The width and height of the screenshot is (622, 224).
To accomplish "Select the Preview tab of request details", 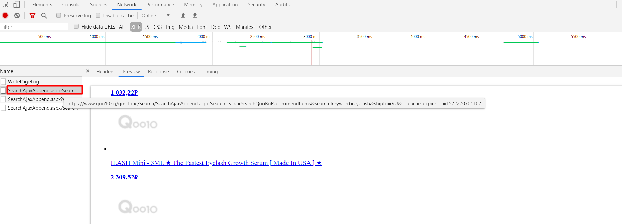I will click(x=131, y=71).
